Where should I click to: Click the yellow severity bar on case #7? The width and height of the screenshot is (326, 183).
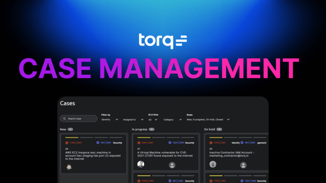(x=144, y=137)
